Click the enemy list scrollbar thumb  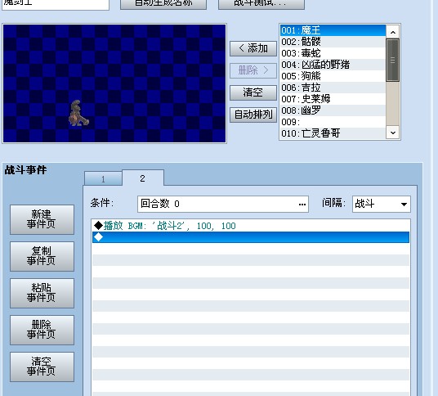pos(392,61)
